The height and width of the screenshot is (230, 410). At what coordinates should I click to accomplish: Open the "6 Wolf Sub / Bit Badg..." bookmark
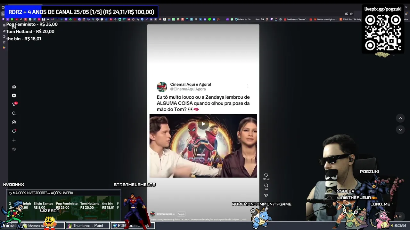click(350, 19)
